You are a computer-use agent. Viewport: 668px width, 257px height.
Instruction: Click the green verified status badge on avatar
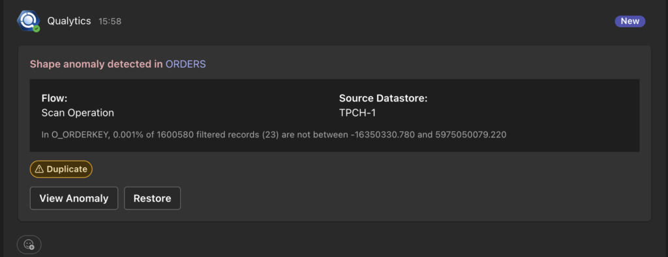[x=37, y=29]
